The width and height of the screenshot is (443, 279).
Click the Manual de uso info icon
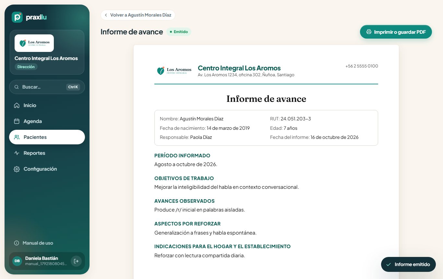[17, 243]
